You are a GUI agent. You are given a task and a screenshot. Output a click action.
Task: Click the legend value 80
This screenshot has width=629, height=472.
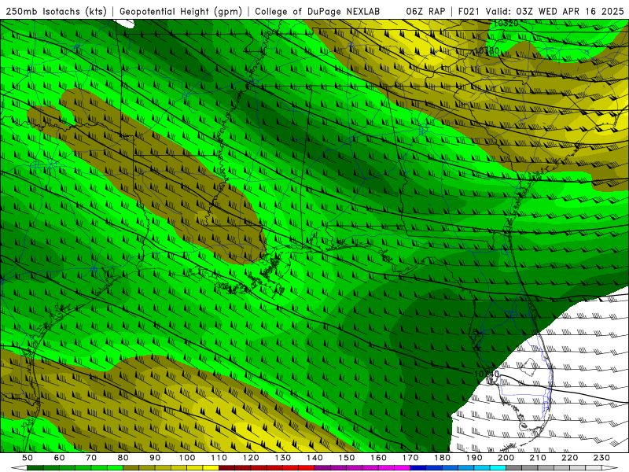(123, 458)
